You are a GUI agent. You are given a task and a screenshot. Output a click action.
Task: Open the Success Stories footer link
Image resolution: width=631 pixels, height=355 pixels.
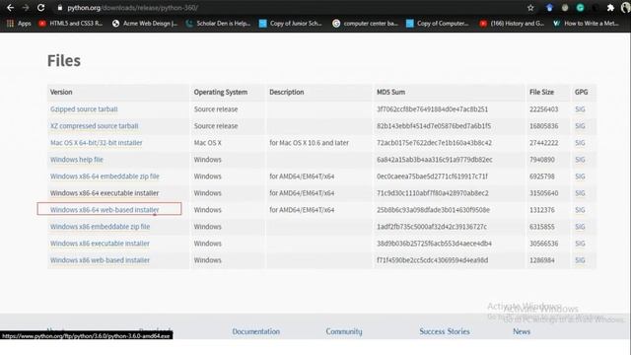click(445, 331)
